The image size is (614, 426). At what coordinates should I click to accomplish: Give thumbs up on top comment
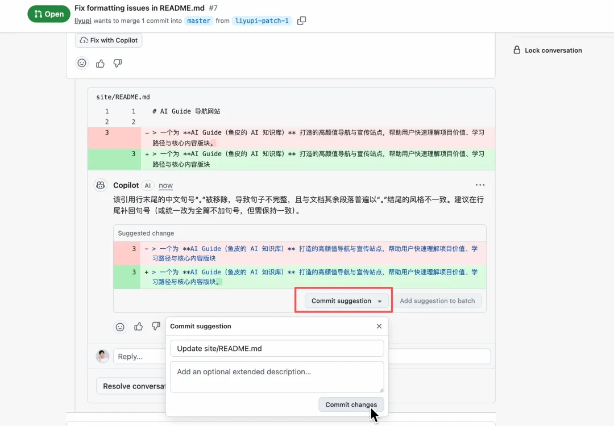coord(101,64)
